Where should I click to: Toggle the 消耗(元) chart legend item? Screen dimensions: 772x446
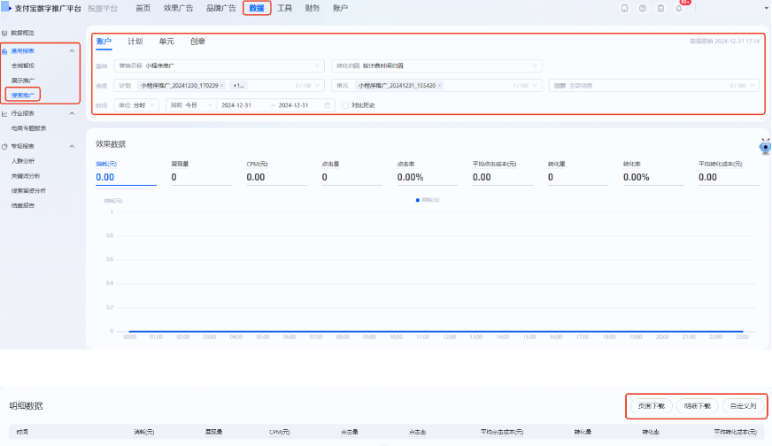click(x=428, y=200)
